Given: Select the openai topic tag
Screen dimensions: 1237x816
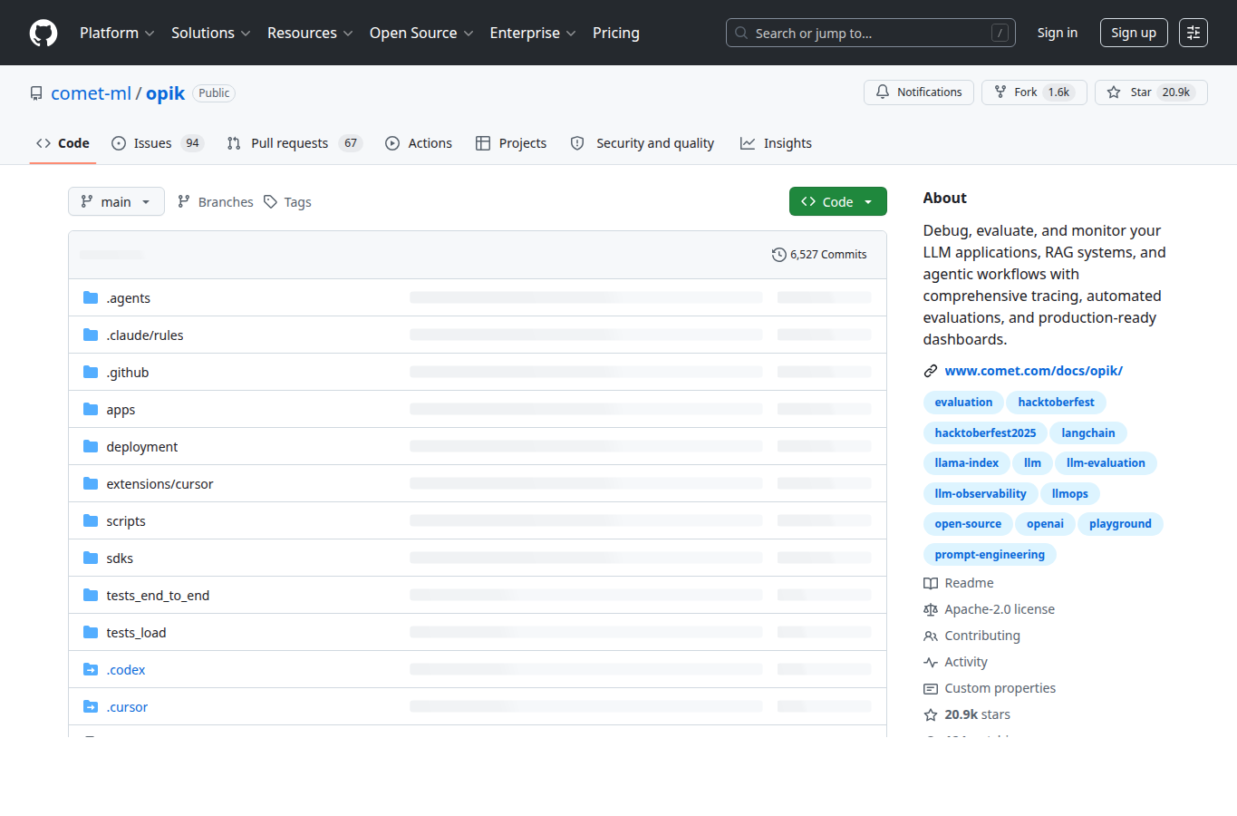Looking at the screenshot, I should [1045, 524].
